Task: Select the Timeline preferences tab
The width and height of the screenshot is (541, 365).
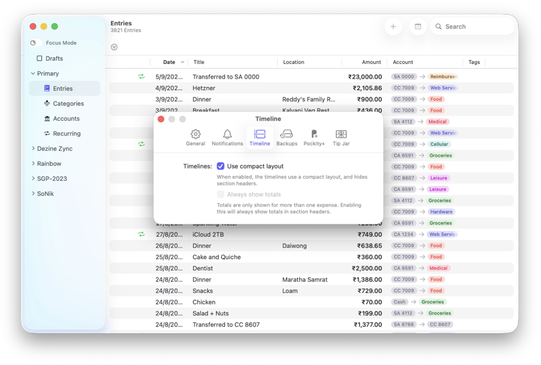Action: [259, 137]
